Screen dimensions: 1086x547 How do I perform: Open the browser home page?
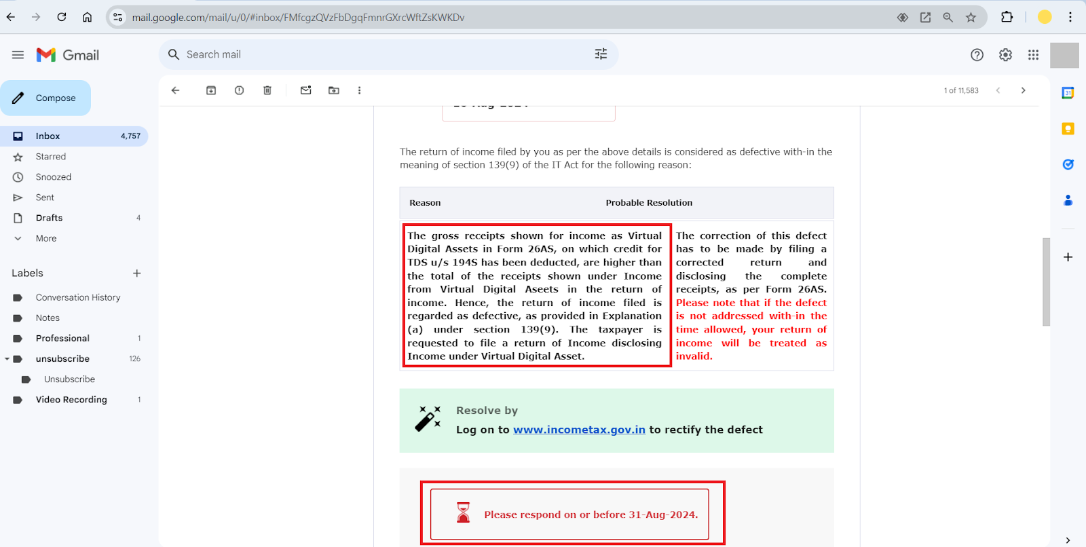88,17
